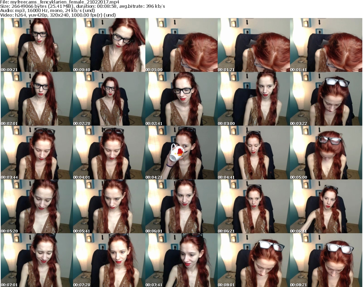
Task: Choose the frame at 00:05:41
Action: (x=109, y=207)
